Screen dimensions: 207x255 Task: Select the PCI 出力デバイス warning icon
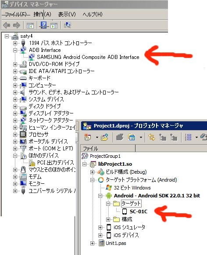32,163
